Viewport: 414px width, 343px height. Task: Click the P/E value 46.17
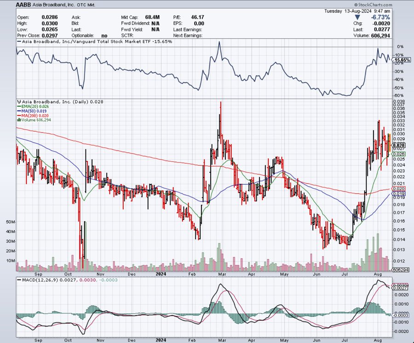[197, 17]
